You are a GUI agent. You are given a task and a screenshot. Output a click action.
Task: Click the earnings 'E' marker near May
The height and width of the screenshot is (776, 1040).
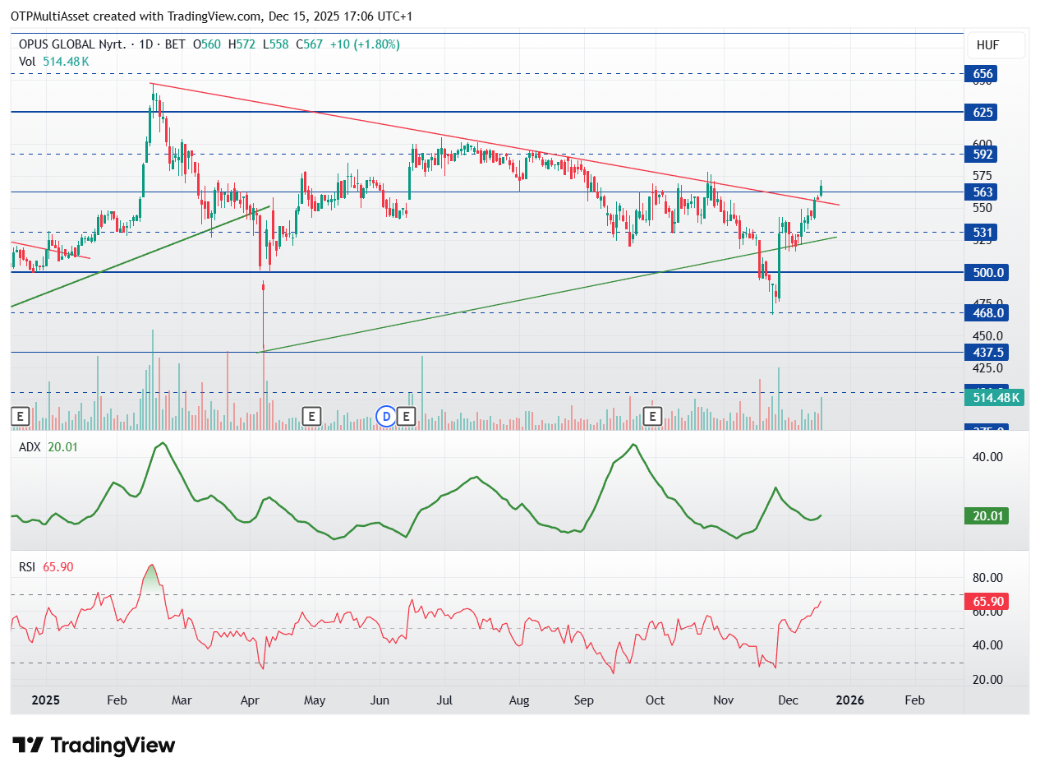pos(311,417)
